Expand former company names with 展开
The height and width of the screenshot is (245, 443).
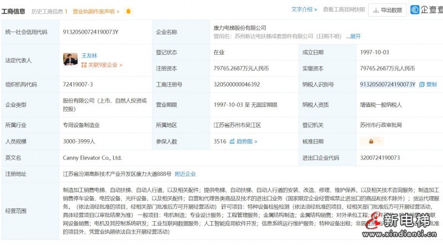tap(356, 36)
